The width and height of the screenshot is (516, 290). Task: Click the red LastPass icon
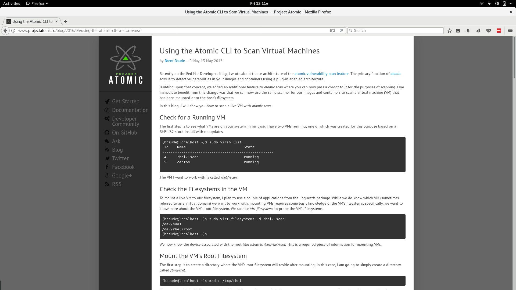499,31
